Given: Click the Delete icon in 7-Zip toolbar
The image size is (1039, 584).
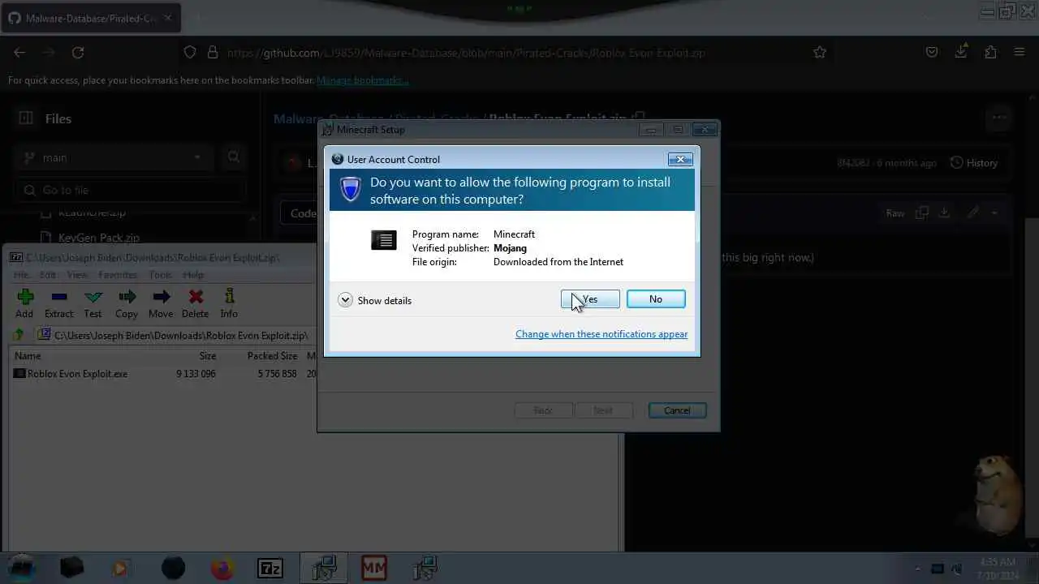Looking at the screenshot, I should [195, 304].
